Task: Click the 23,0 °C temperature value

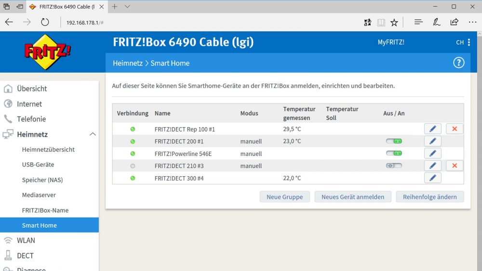Action: [292, 141]
